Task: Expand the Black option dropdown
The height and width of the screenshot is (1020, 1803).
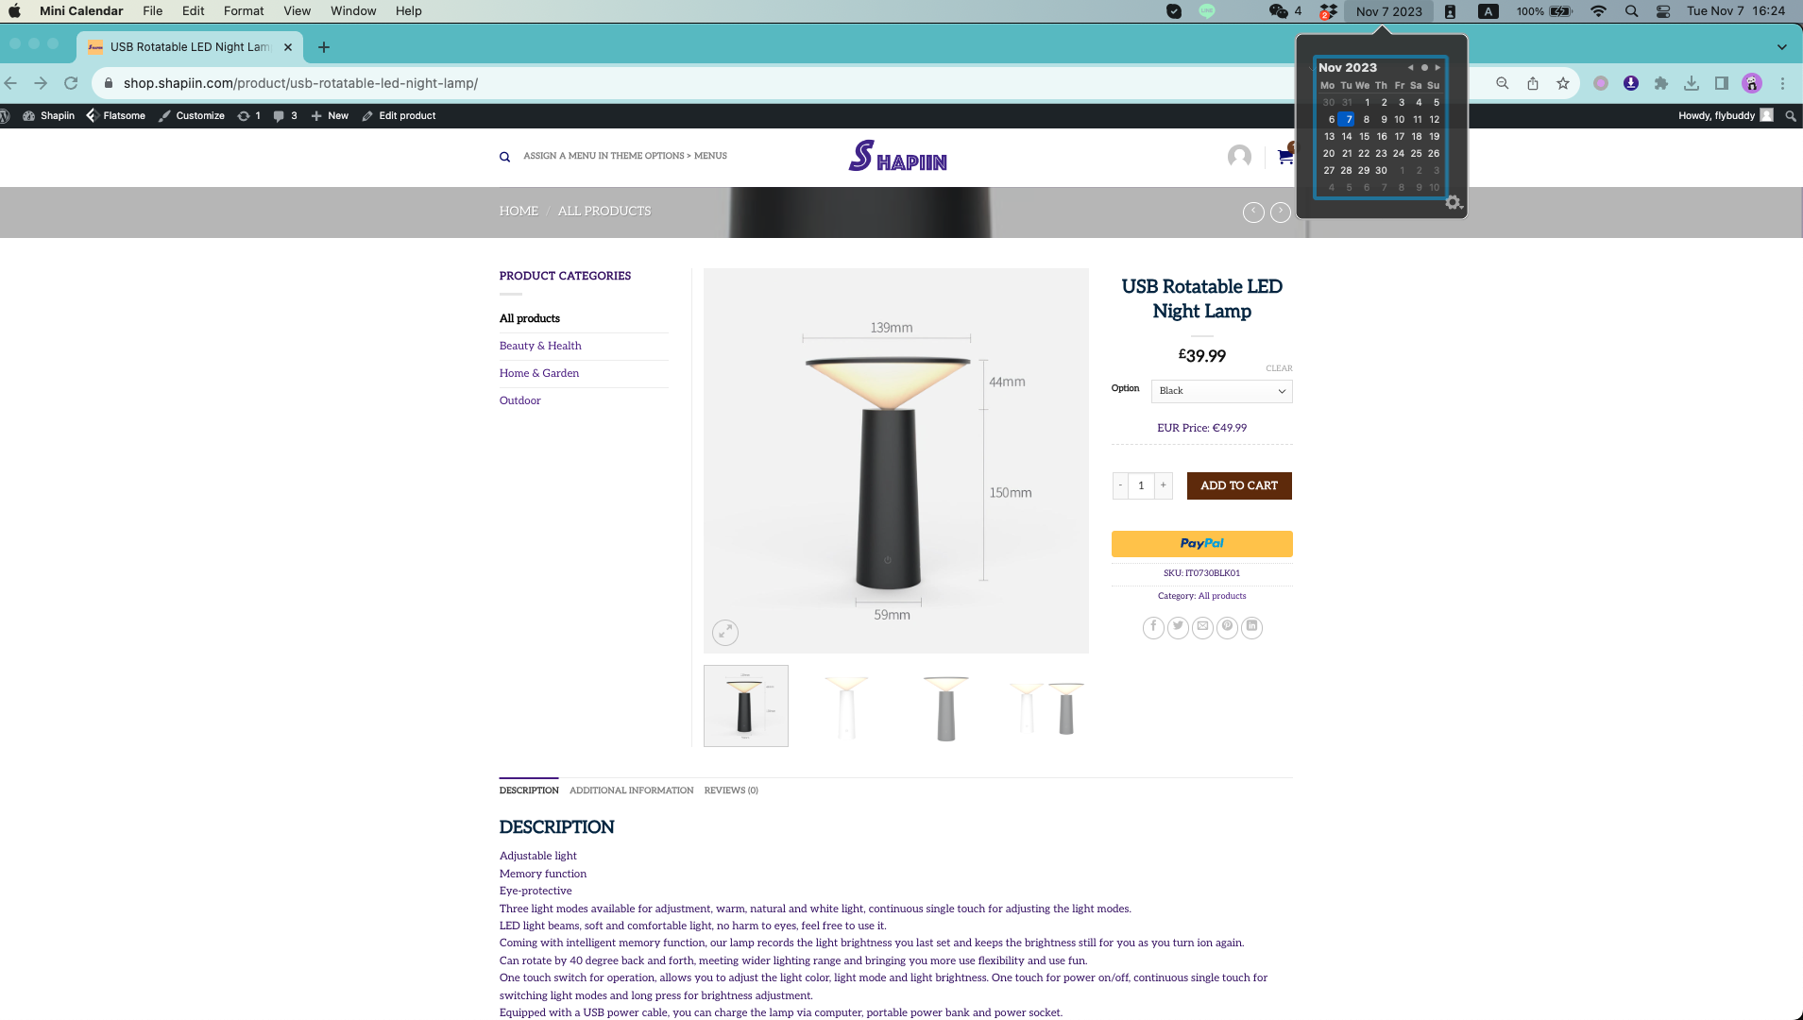Action: pyautogui.click(x=1221, y=391)
